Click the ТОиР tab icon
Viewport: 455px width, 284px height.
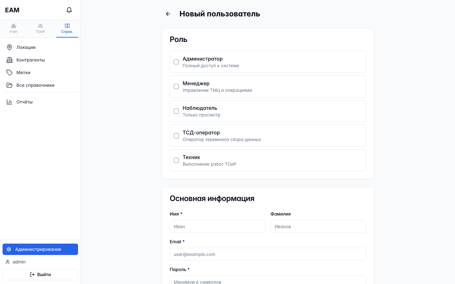tap(40, 26)
